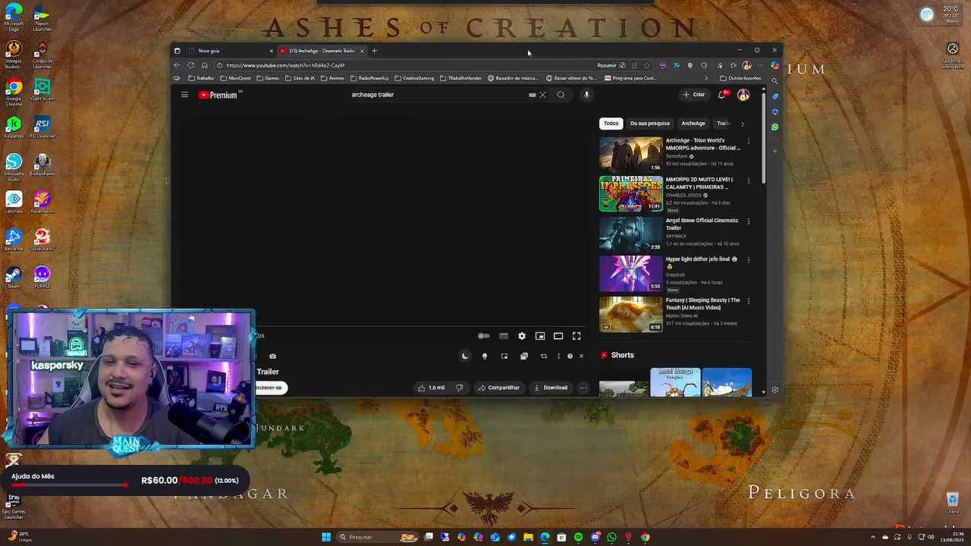Select the ArcheAge filter chip
971x546 pixels.
click(693, 124)
